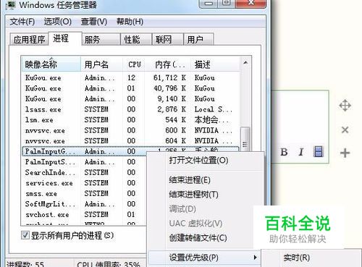The image size is (362, 267).
Task: Sort by CPU column header
Action: [x=135, y=64]
